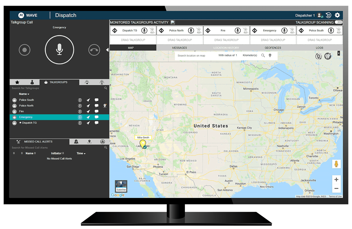352x229 pixels.
Task: Sort talkgroups by Name dropdown arrow
Action: (x=28, y=94)
